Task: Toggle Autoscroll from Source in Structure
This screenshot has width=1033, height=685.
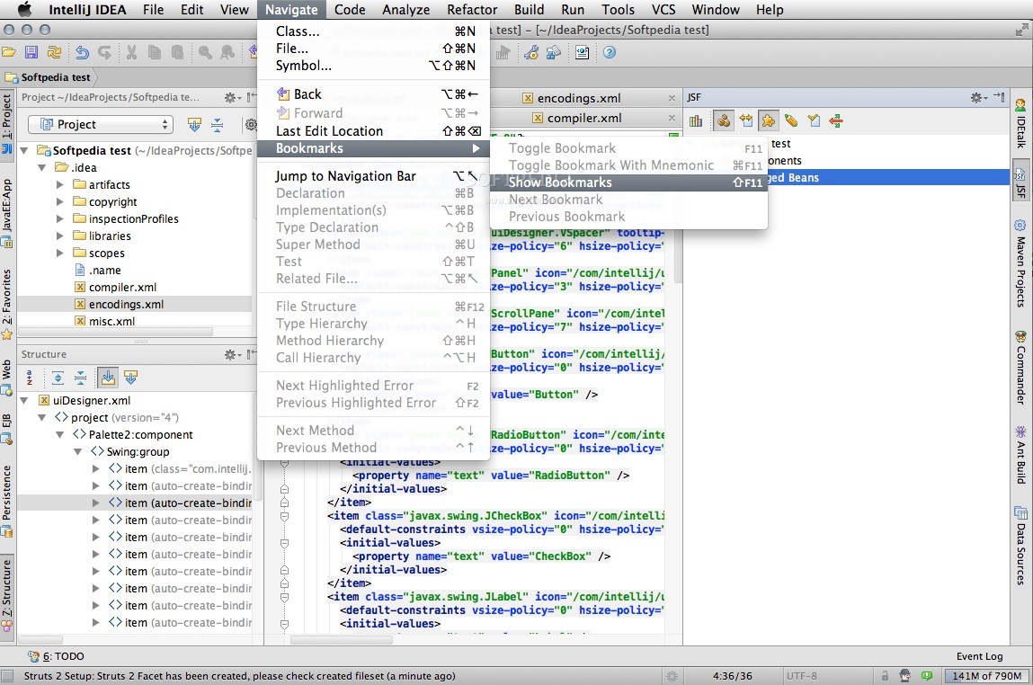Action: coord(131,378)
